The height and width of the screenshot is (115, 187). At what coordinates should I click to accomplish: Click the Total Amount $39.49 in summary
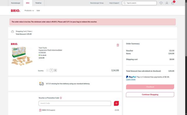point(171,71)
